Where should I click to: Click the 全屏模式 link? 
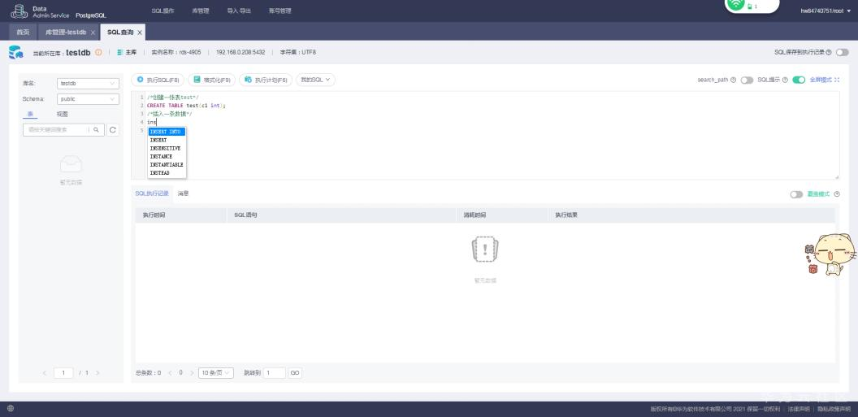click(821, 80)
